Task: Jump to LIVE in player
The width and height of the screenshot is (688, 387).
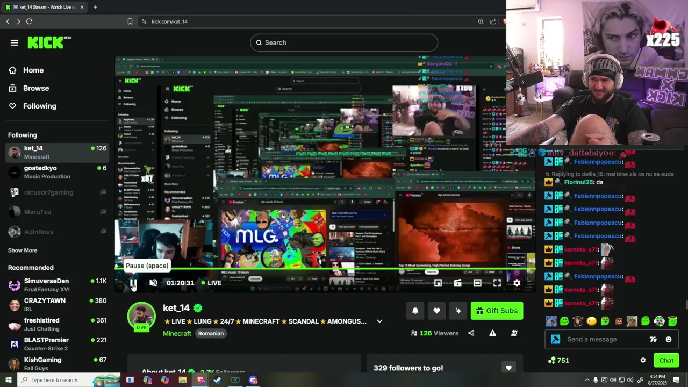Action: click(x=211, y=283)
